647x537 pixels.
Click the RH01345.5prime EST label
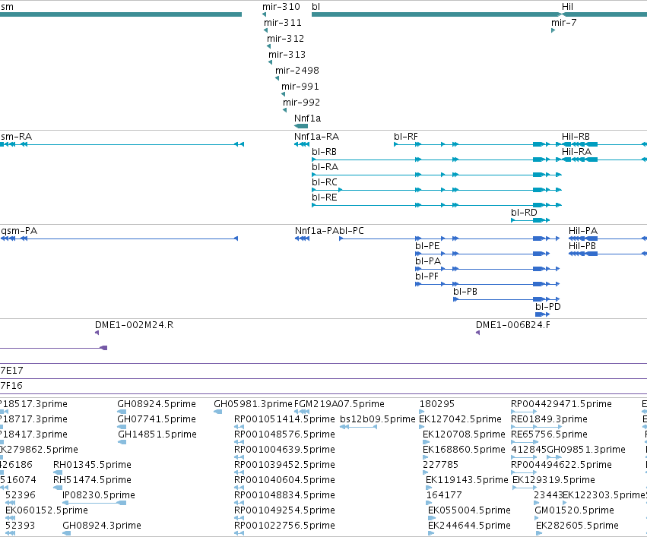coord(92,465)
